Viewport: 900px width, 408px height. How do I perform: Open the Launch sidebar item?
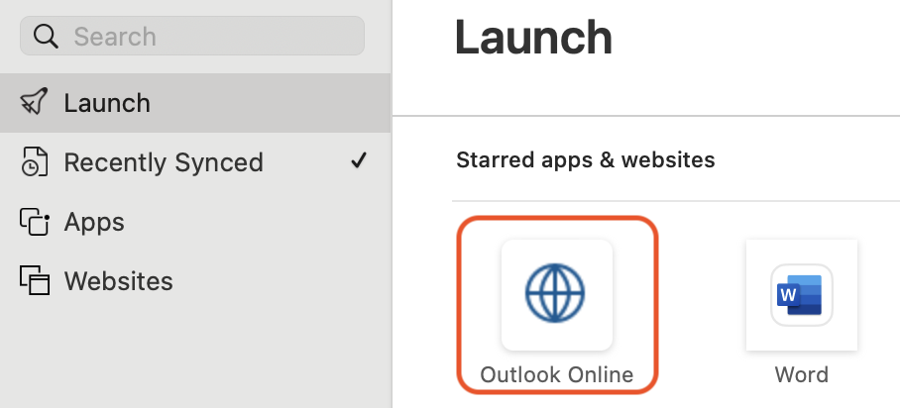(195, 103)
